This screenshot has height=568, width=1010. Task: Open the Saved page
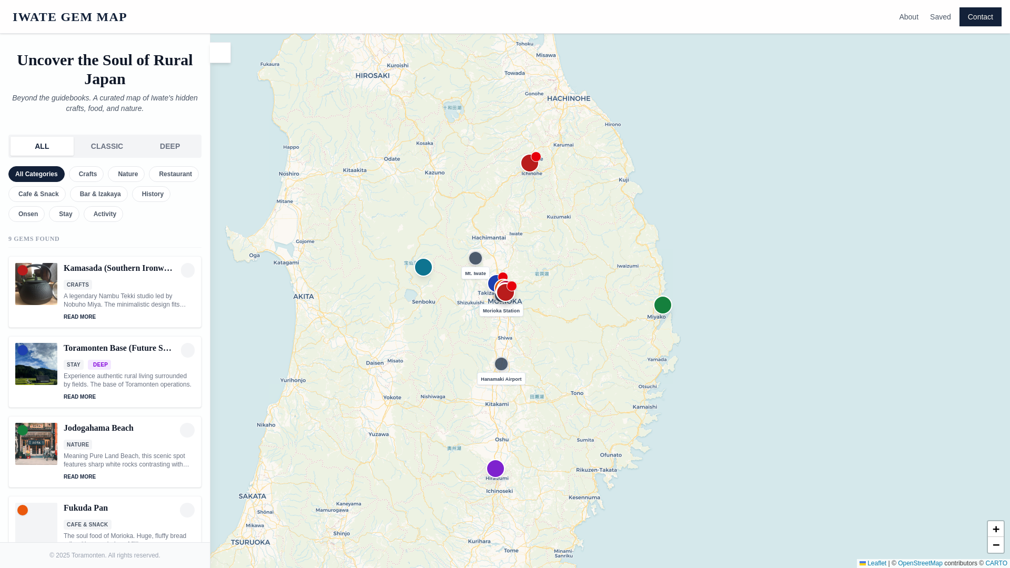click(940, 17)
